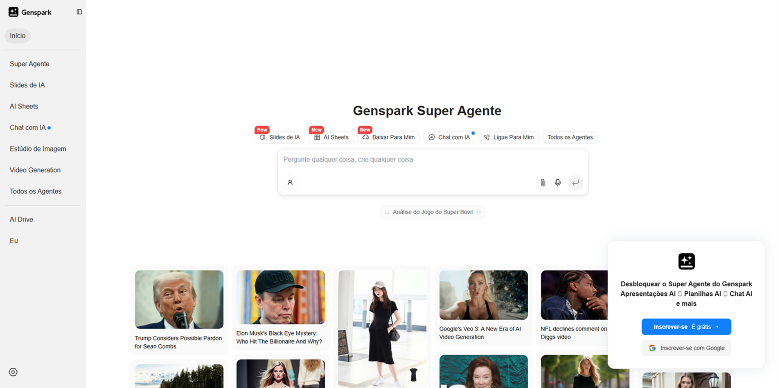
Task: Open AI Drive in sidebar
Action: (x=21, y=219)
